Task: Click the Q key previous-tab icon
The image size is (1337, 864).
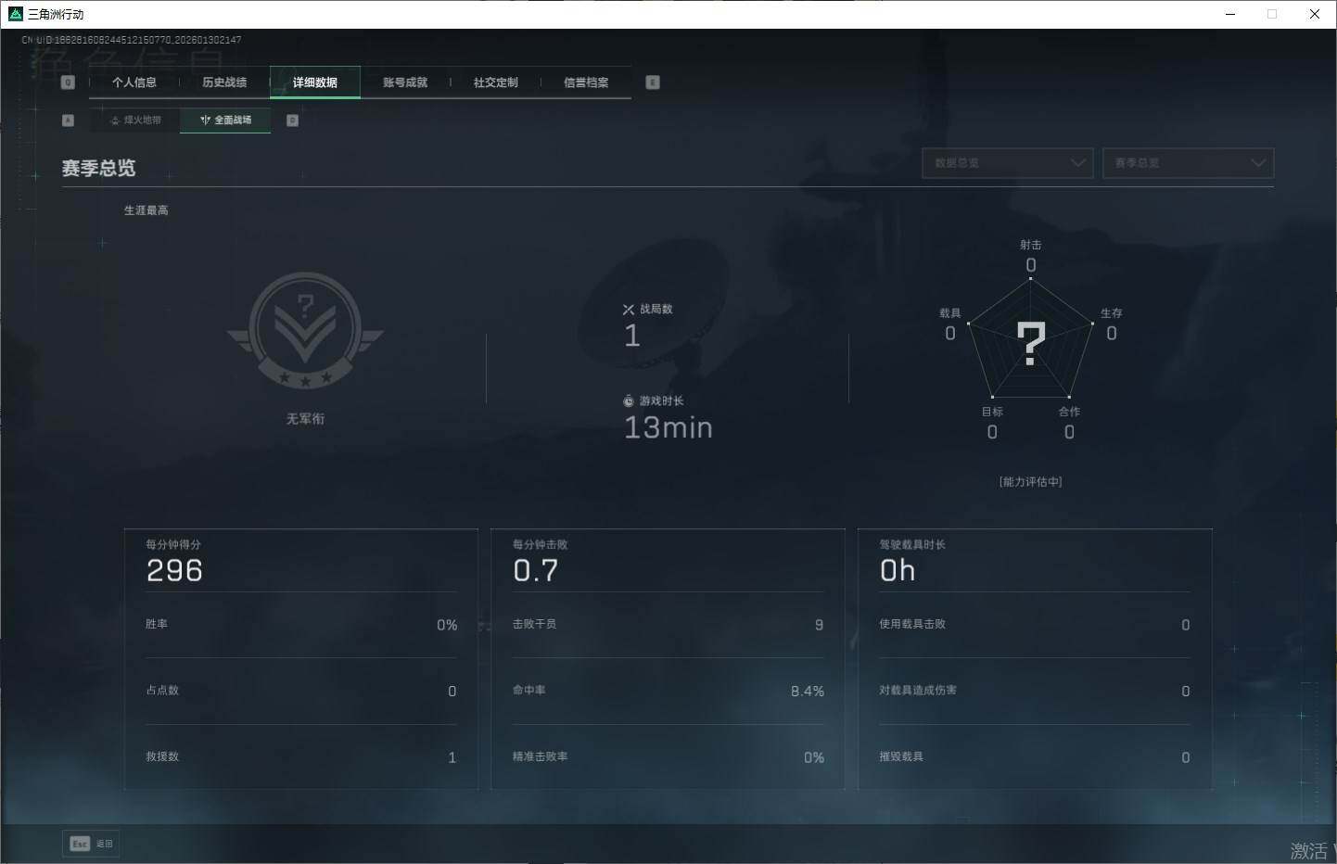Action: 68,83
